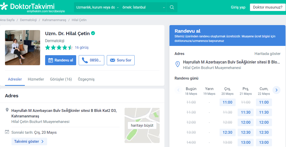Image resolution: width=286 pixels, height=147 pixels.
Task: Click the Çrş, 20 Mayıs column header
Action: [x=227, y=91]
